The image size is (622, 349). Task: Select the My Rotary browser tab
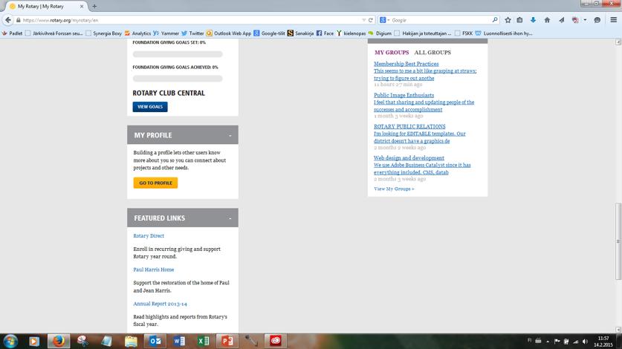click(x=45, y=7)
